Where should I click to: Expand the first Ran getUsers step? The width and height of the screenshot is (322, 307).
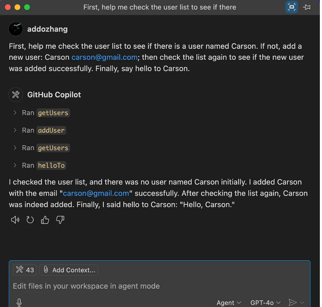tap(15, 113)
